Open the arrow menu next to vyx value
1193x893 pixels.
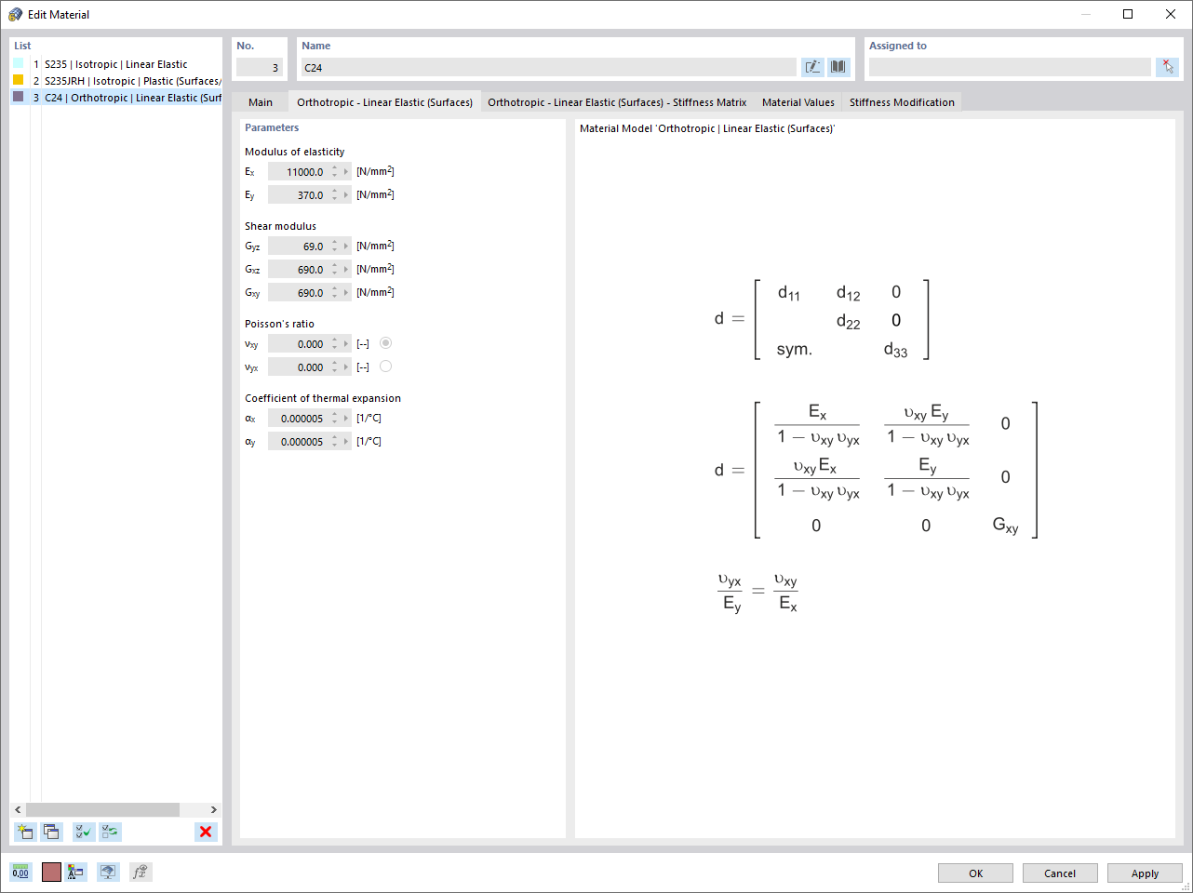pos(346,367)
